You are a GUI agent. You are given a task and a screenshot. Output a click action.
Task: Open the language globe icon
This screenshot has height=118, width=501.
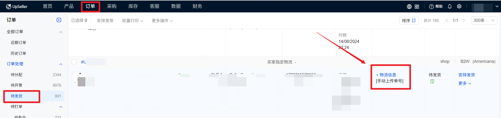tap(409, 7)
